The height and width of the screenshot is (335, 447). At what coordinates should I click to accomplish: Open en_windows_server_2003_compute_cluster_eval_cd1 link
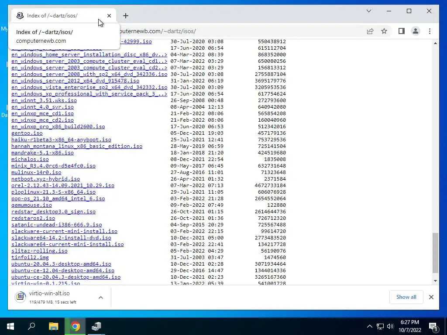pyautogui.click(x=89, y=61)
